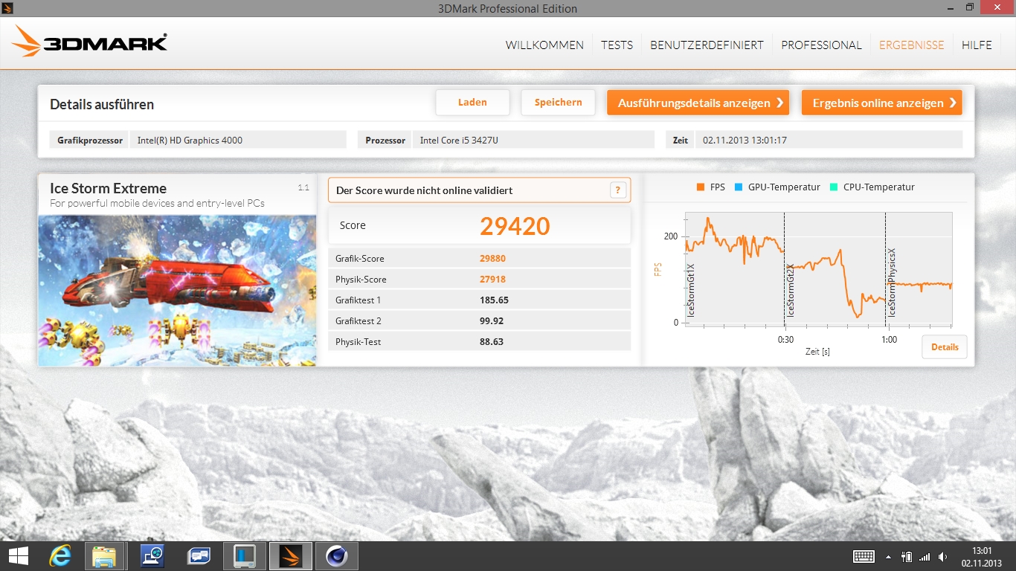This screenshot has width=1016, height=571.
Task: Click the IceStormGt2X marker in chart
Action: 791,290
